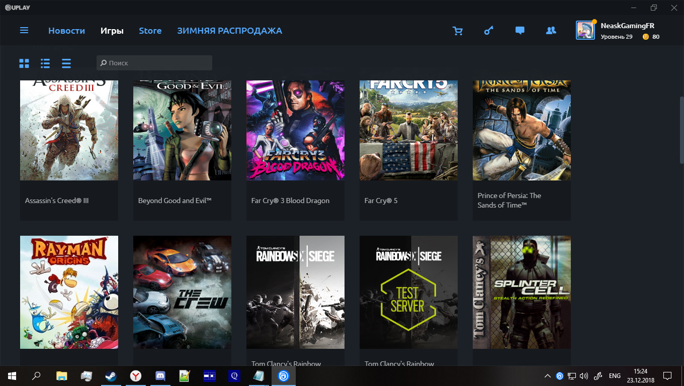The image size is (684, 386).
Task: Click the volume tray icon
Action: [x=584, y=375]
